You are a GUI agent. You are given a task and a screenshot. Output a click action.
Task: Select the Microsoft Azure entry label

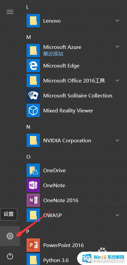click(62, 47)
